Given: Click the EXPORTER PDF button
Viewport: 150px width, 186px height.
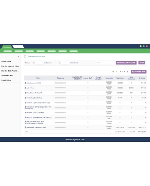Looking at the screenshot, I should [x=138, y=72].
